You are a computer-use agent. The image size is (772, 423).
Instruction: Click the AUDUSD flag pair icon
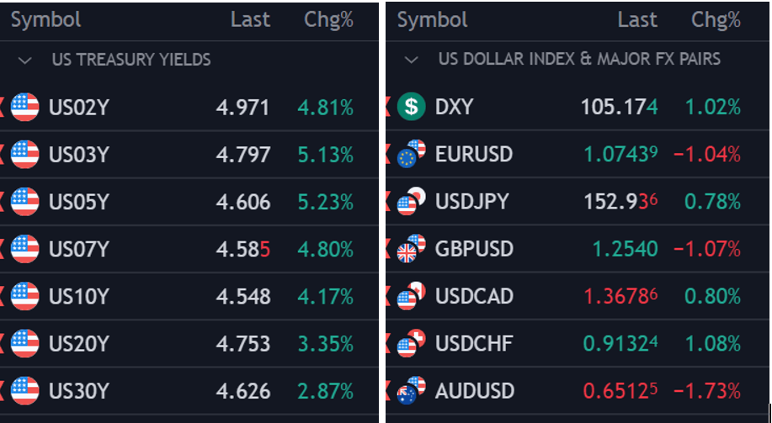(411, 390)
